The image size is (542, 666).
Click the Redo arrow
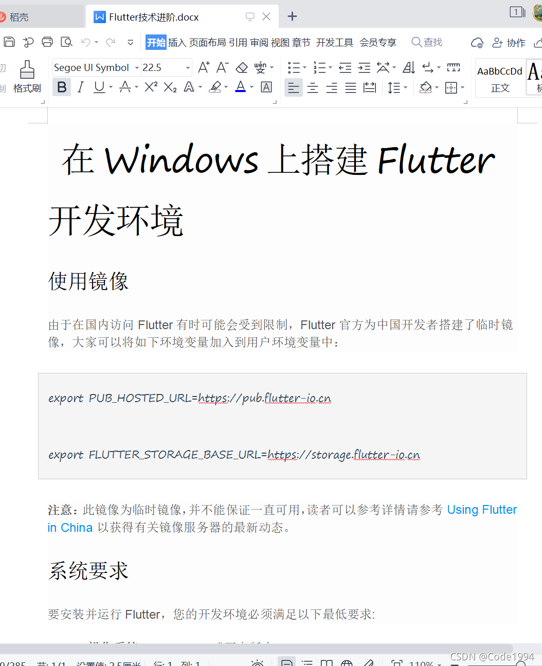coord(111,42)
